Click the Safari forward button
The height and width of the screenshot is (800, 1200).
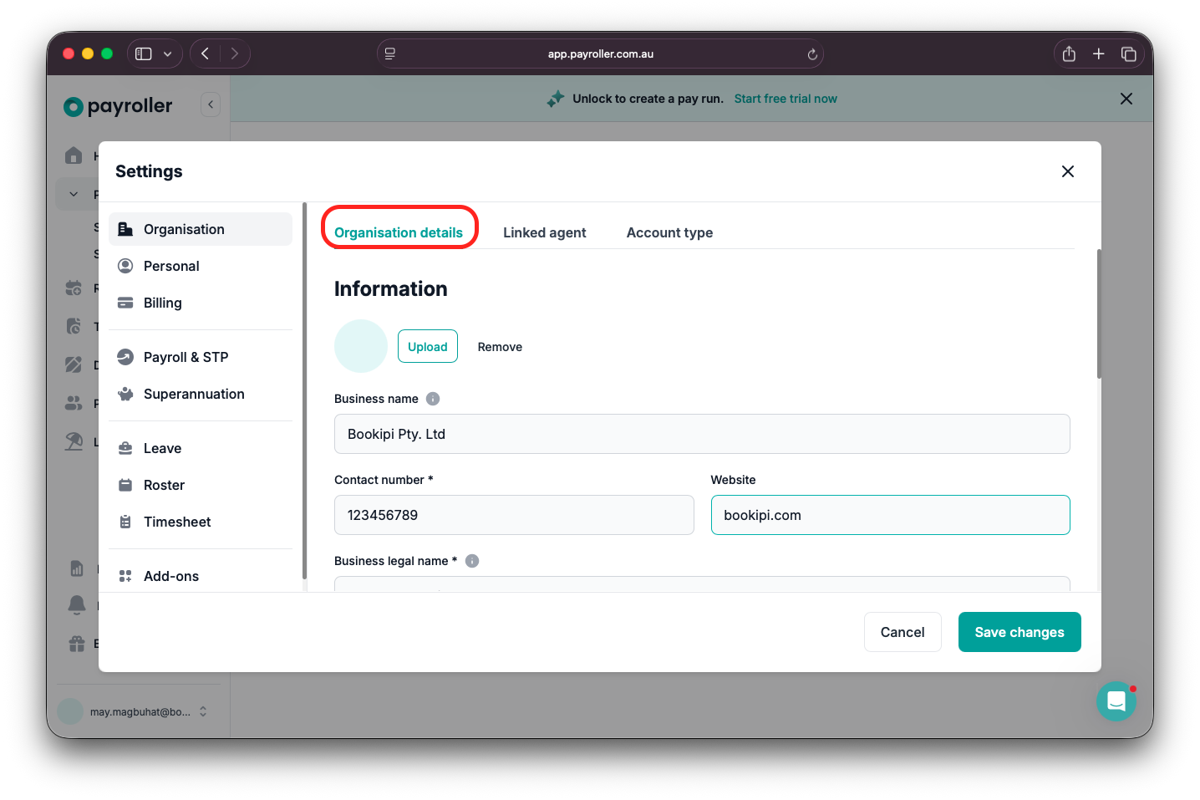click(x=235, y=54)
